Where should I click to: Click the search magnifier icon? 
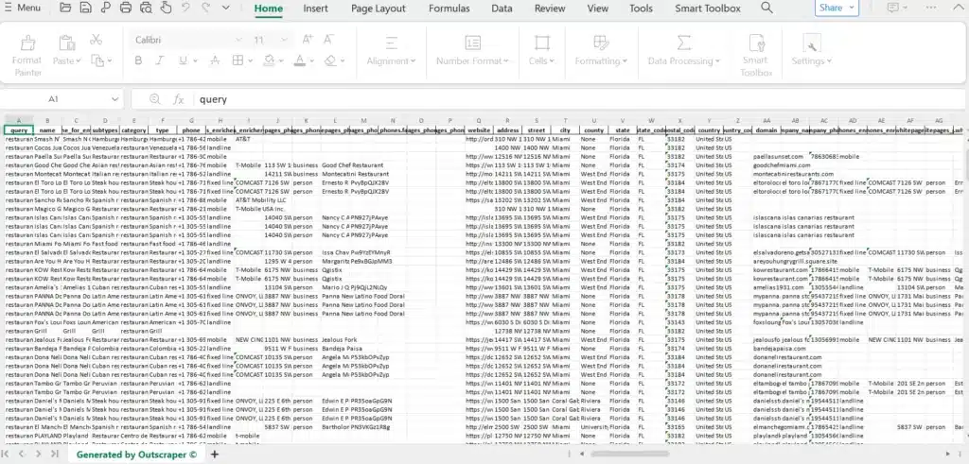pos(766,8)
